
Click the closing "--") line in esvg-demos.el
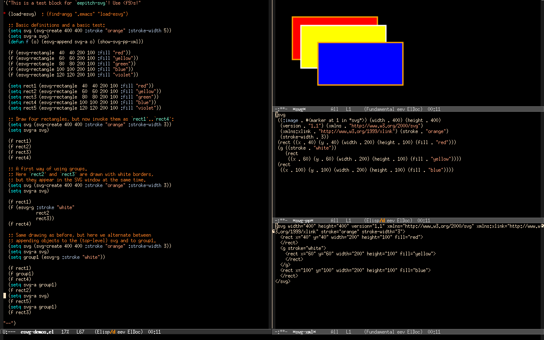point(10,323)
